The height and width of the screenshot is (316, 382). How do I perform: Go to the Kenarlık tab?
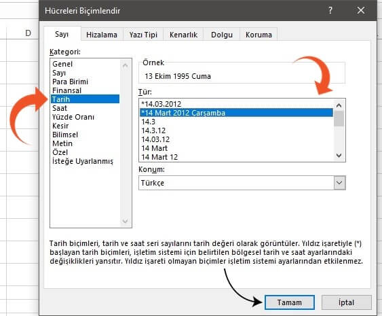point(183,35)
